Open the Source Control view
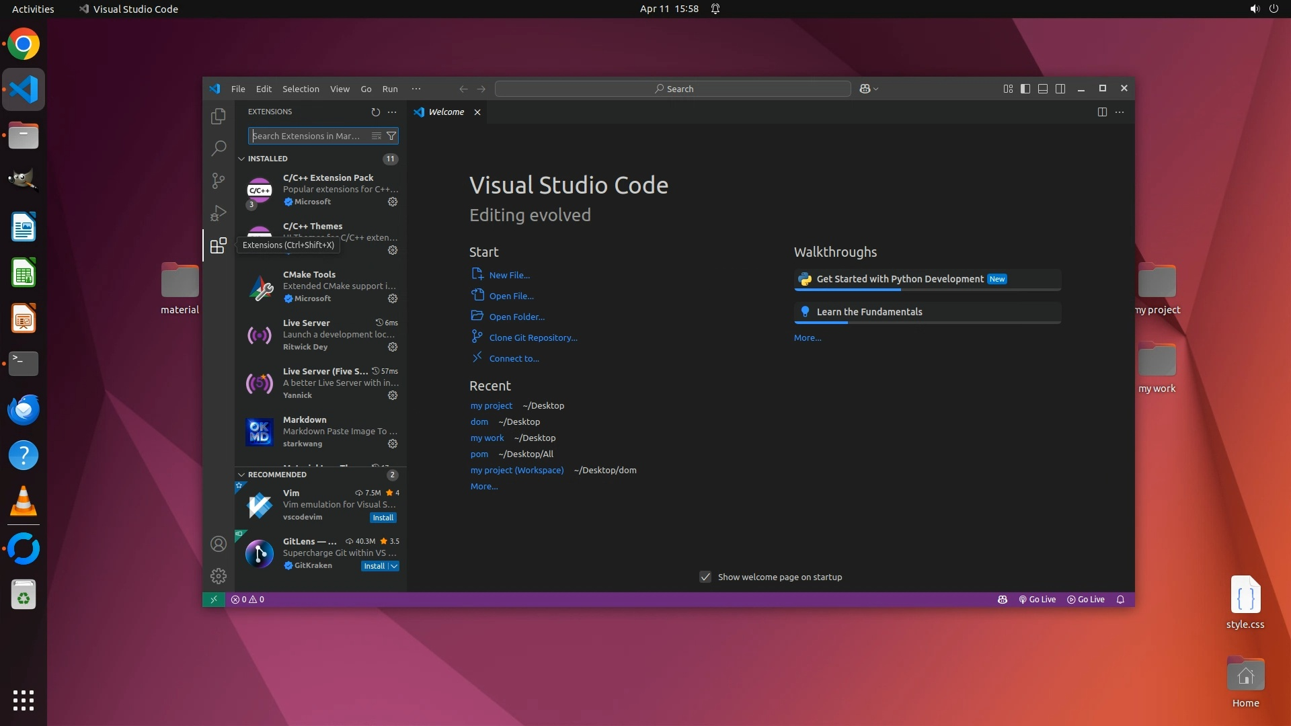 pos(218,181)
